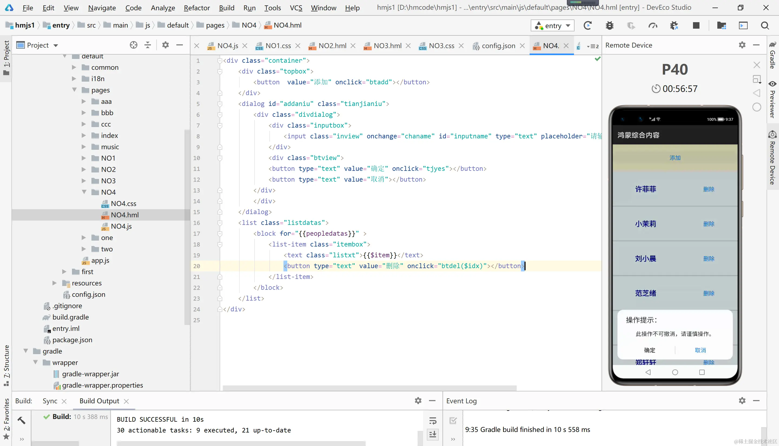Click the Debug bug icon in toolbar
This screenshot has height=446, width=779.
pyautogui.click(x=609, y=25)
